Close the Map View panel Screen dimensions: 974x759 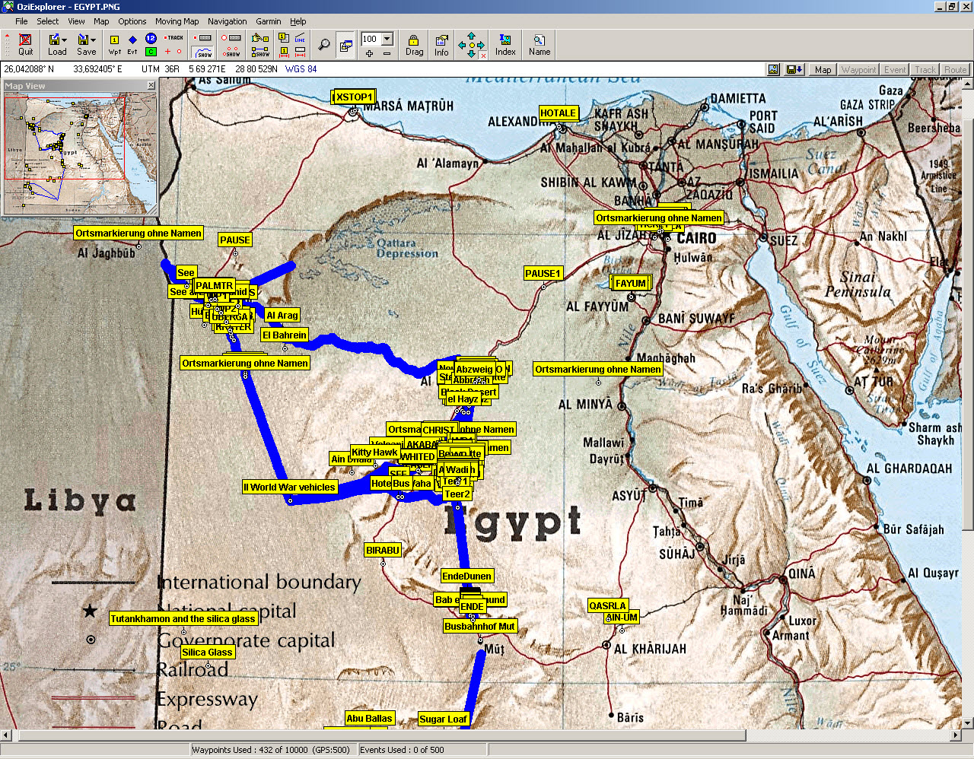151,85
